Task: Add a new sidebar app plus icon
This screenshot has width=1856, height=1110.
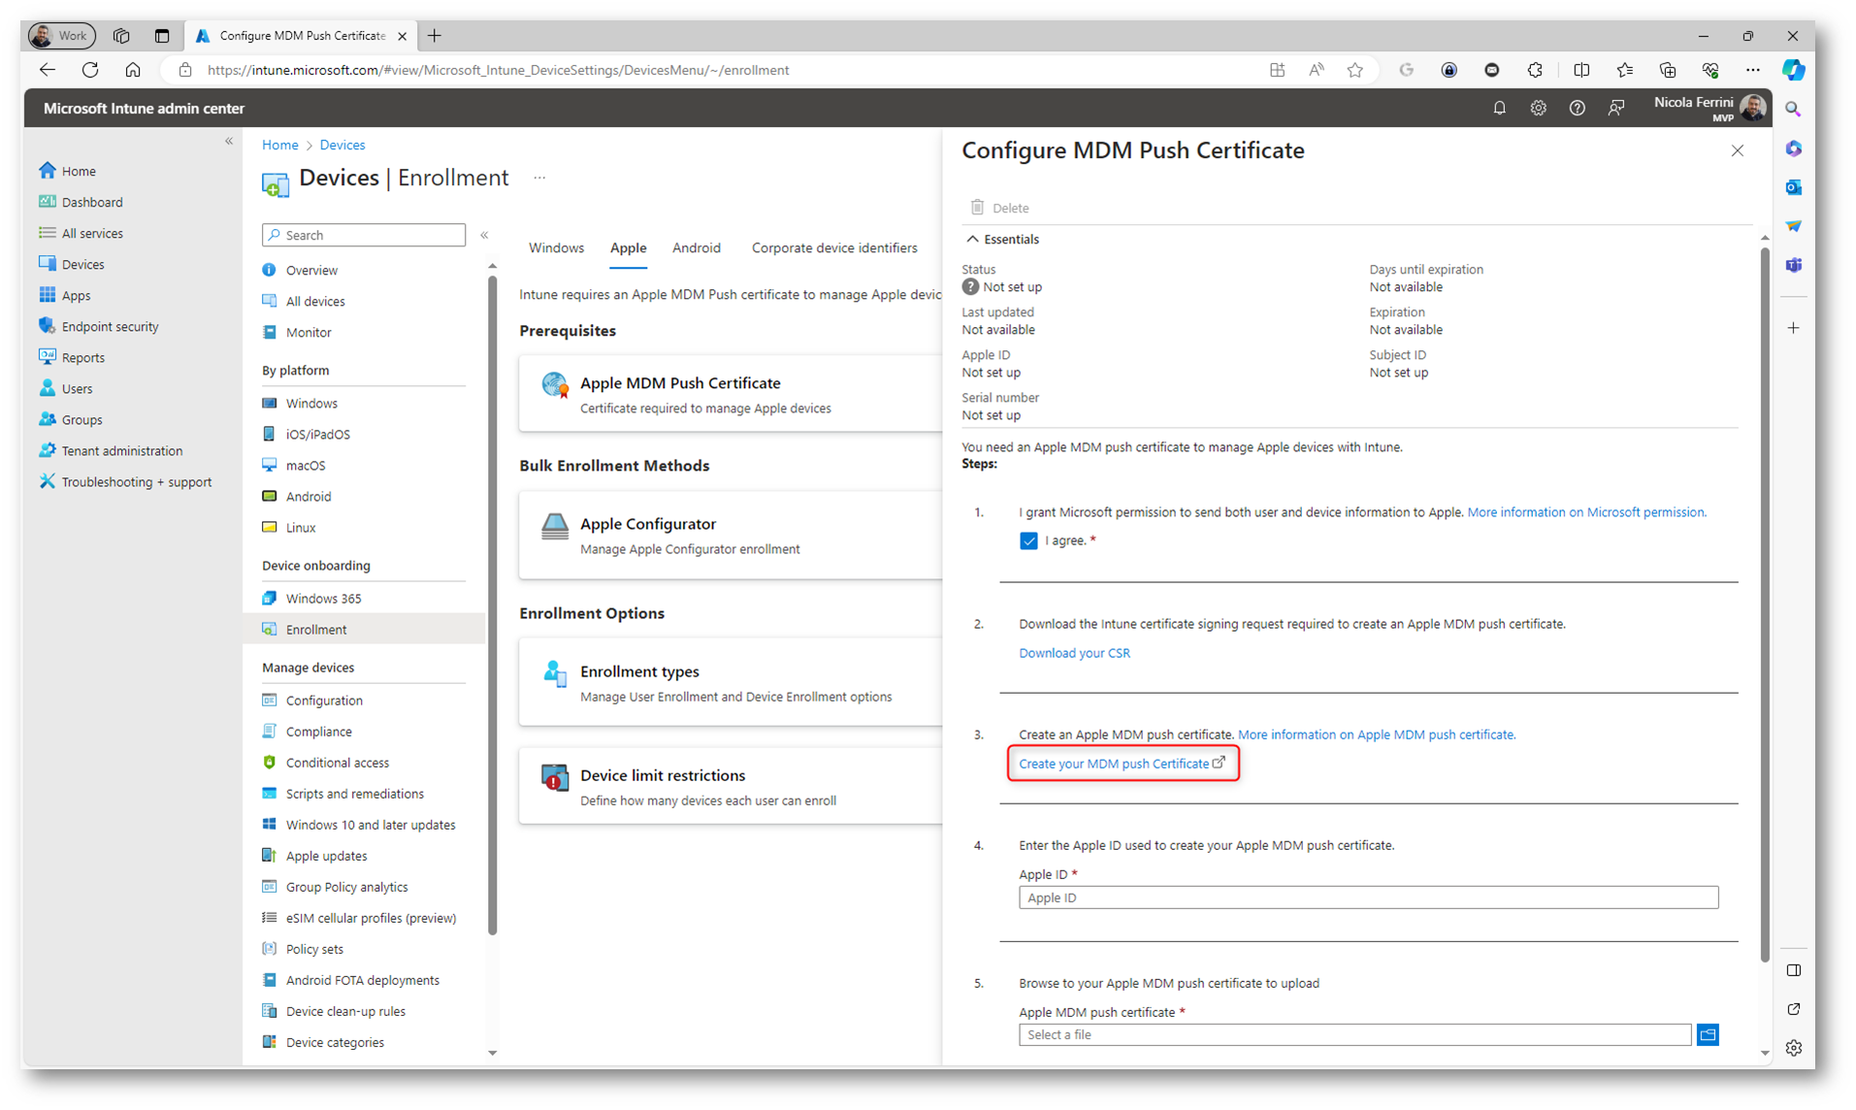Action: 1793,328
